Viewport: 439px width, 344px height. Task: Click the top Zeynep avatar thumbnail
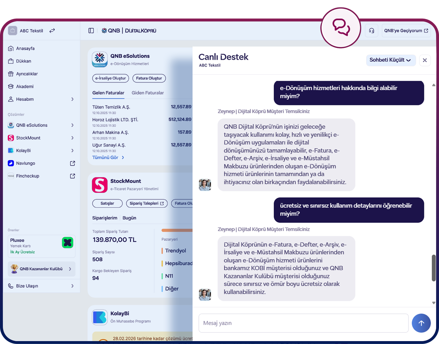click(205, 185)
